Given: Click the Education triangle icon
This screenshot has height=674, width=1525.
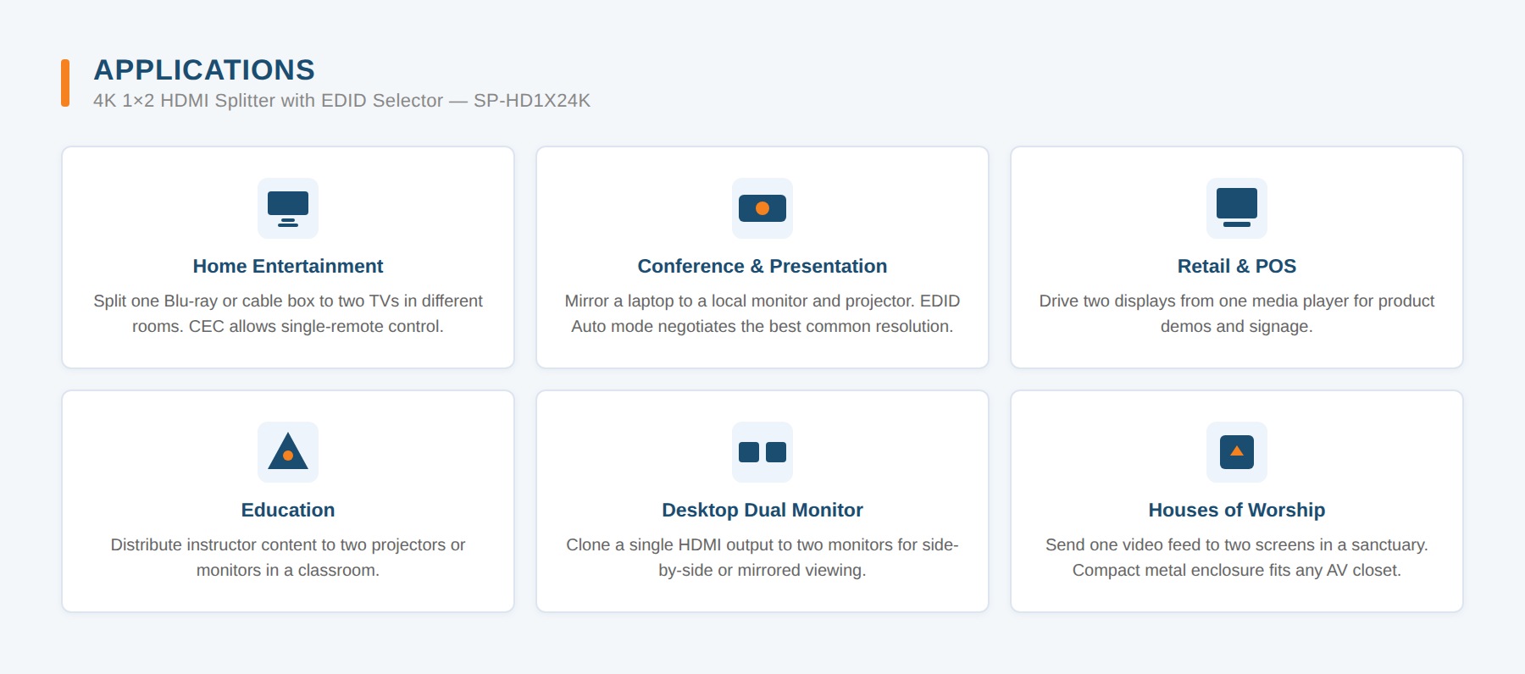Looking at the screenshot, I should tap(288, 452).
